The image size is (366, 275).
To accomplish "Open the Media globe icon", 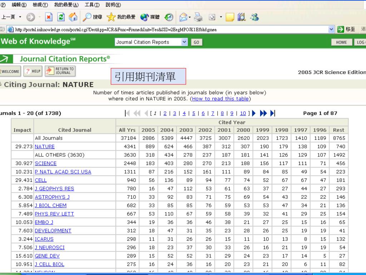I will pos(150,17).
